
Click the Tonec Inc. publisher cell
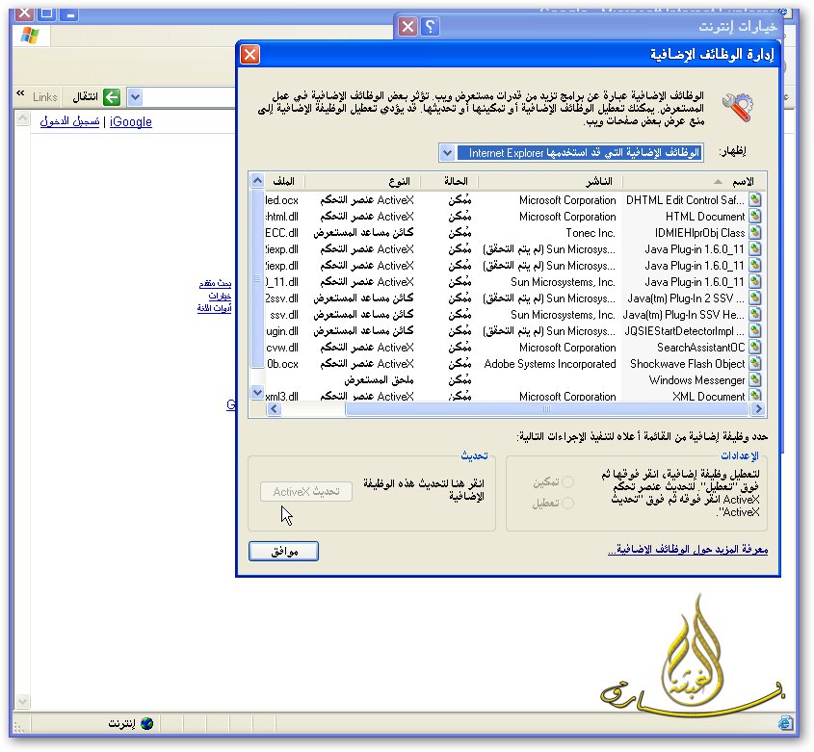[591, 233]
